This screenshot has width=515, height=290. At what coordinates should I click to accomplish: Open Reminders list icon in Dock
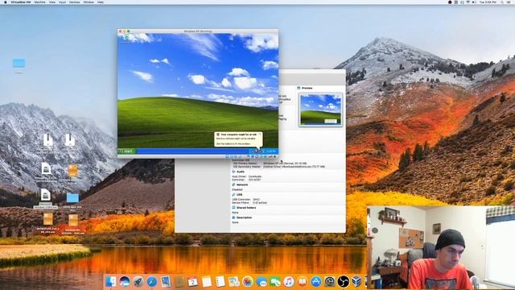pos(220,281)
